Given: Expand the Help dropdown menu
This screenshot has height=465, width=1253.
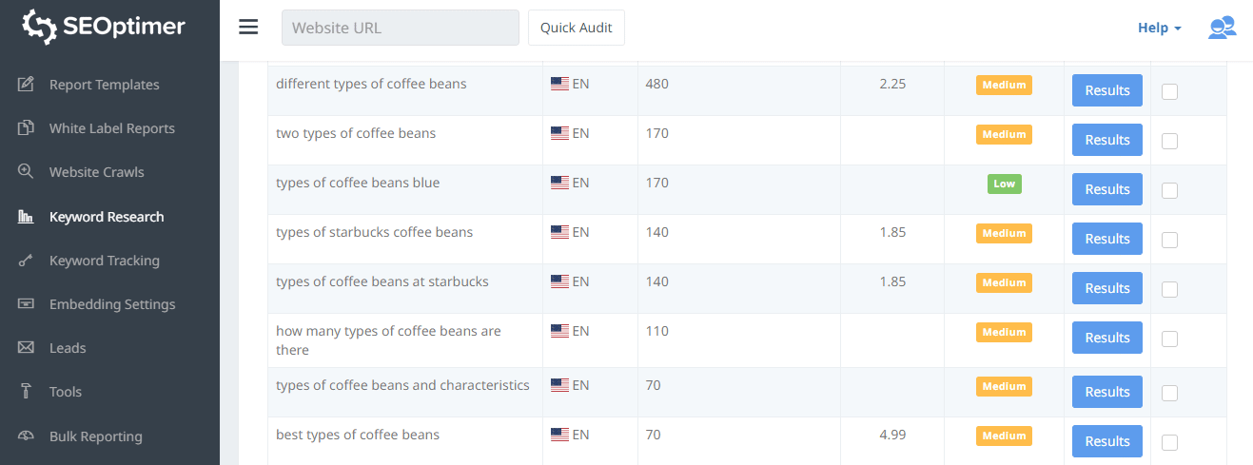Looking at the screenshot, I should pos(1159,28).
